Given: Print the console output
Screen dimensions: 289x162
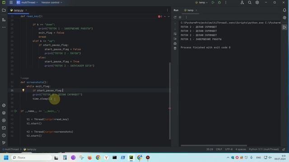Looking at the screenshot, I should click(175, 44).
